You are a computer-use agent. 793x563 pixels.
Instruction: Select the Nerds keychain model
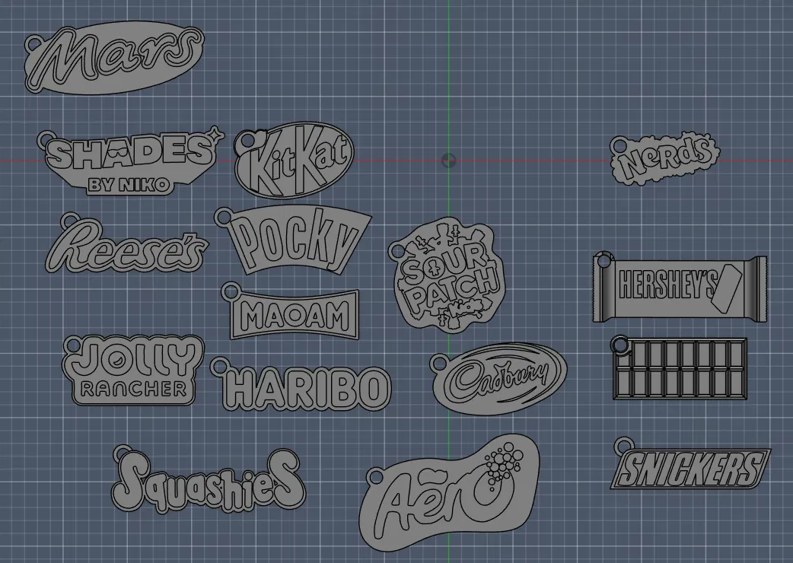664,158
